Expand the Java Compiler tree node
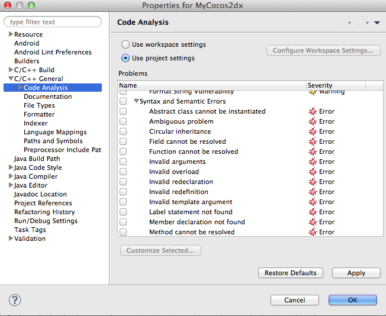386x316 pixels. [11, 176]
